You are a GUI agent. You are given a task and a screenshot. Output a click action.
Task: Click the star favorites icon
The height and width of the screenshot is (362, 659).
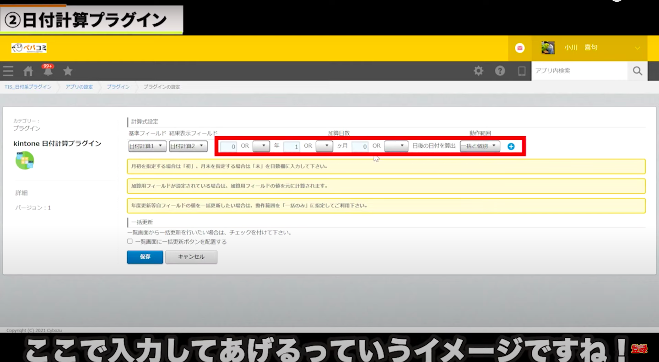tap(68, 71)
